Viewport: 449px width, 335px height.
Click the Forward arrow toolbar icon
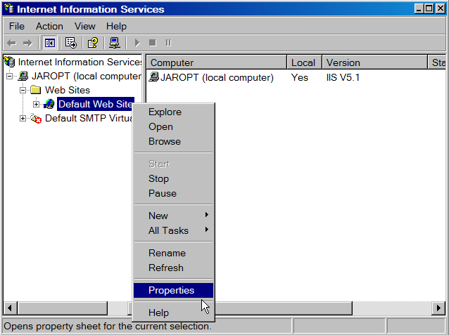27,43
